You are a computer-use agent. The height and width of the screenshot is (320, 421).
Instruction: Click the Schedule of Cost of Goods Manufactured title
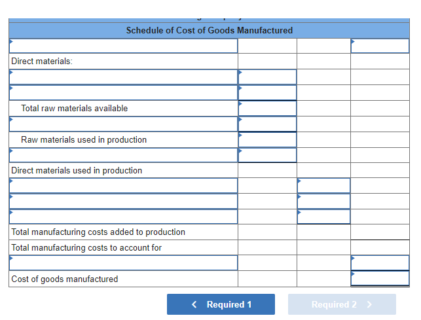tap(210, 30)
